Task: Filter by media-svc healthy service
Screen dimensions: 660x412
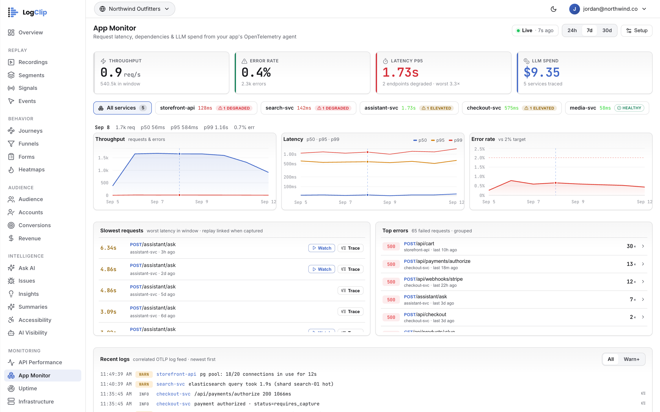Action: pos(607,108)
